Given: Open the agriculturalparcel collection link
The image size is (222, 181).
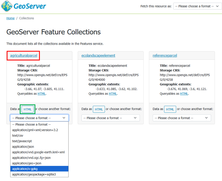Looking at the screenshot, I should (x=24, y=56).
